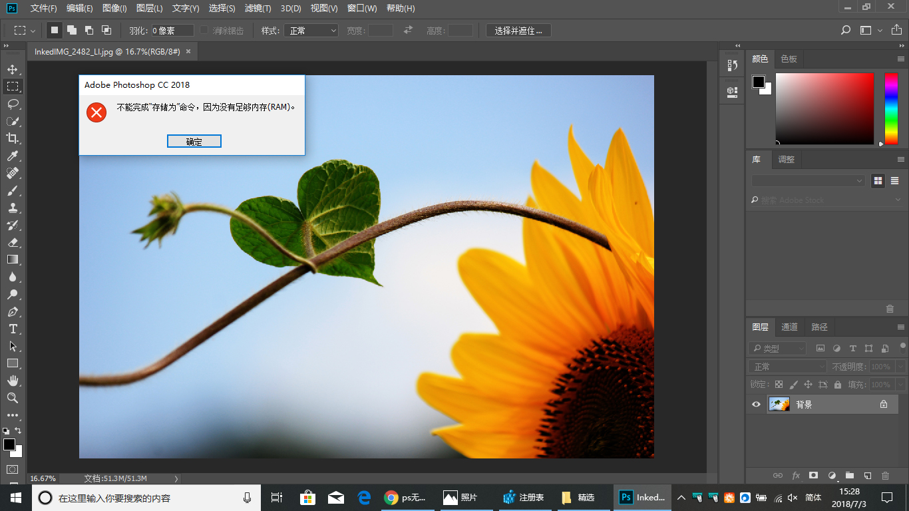Click the 选择并遮住 button
The width and height of the screenshot is (909, 511).
coord(518,31)
